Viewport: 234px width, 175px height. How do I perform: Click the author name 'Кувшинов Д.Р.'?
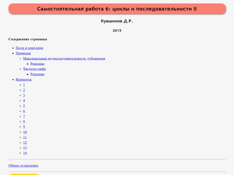pyautogui.click(x=117, y=21)
